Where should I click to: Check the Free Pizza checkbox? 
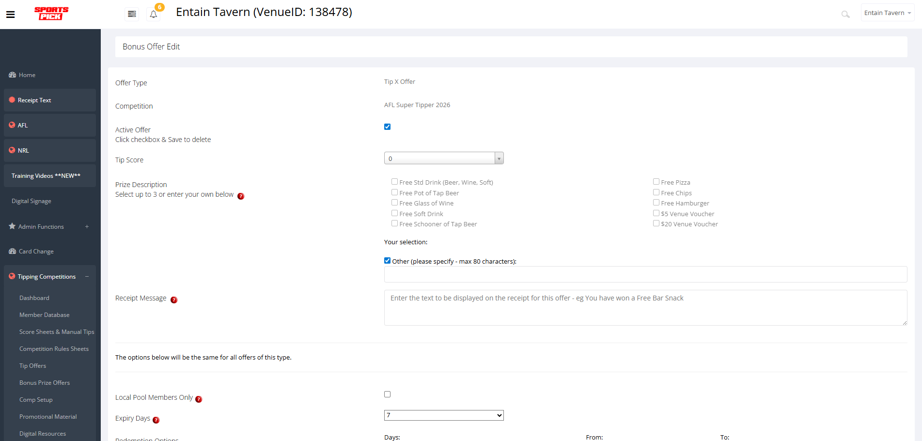[x=656, y=182]
